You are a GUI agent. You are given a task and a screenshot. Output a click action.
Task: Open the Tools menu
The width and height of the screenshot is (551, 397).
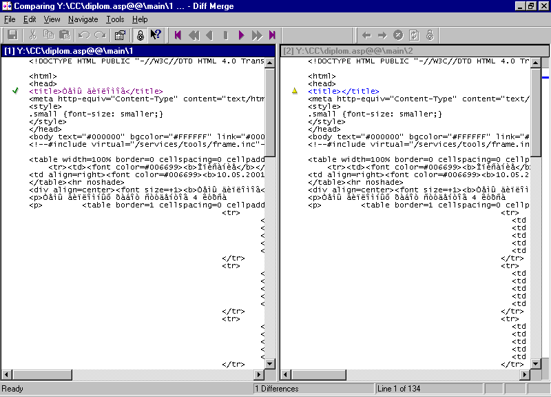point(115,19)
